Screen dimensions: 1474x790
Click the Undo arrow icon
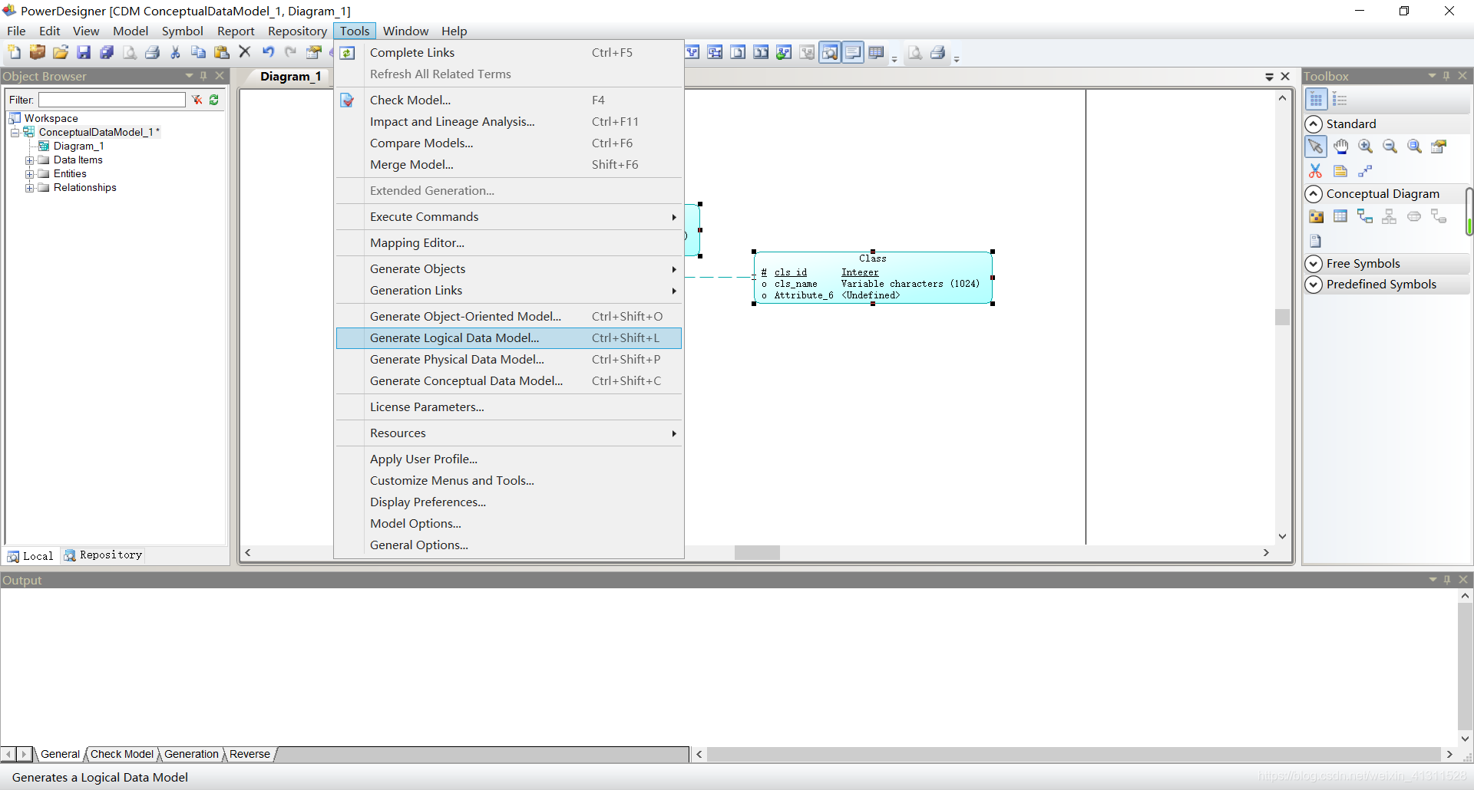tap(267, 52)
